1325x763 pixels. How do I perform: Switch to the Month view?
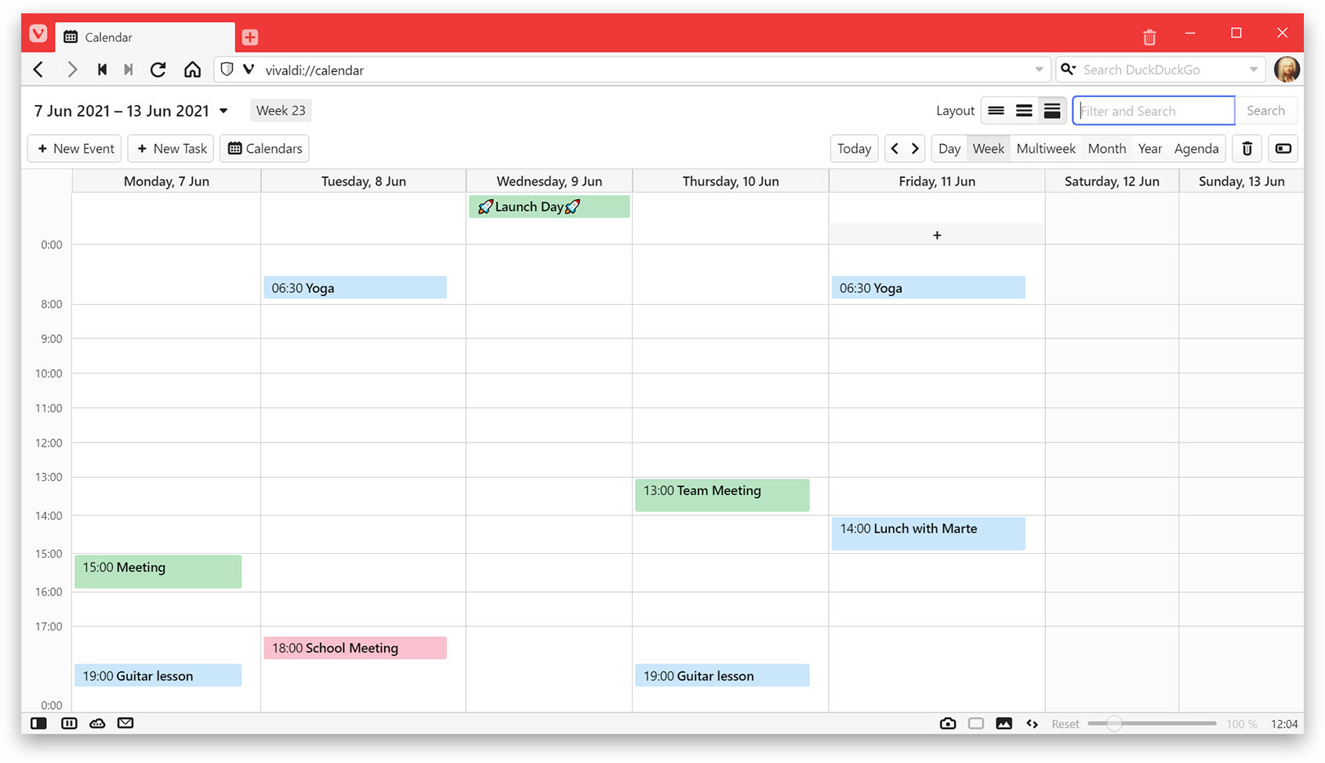pos(1106,148)
